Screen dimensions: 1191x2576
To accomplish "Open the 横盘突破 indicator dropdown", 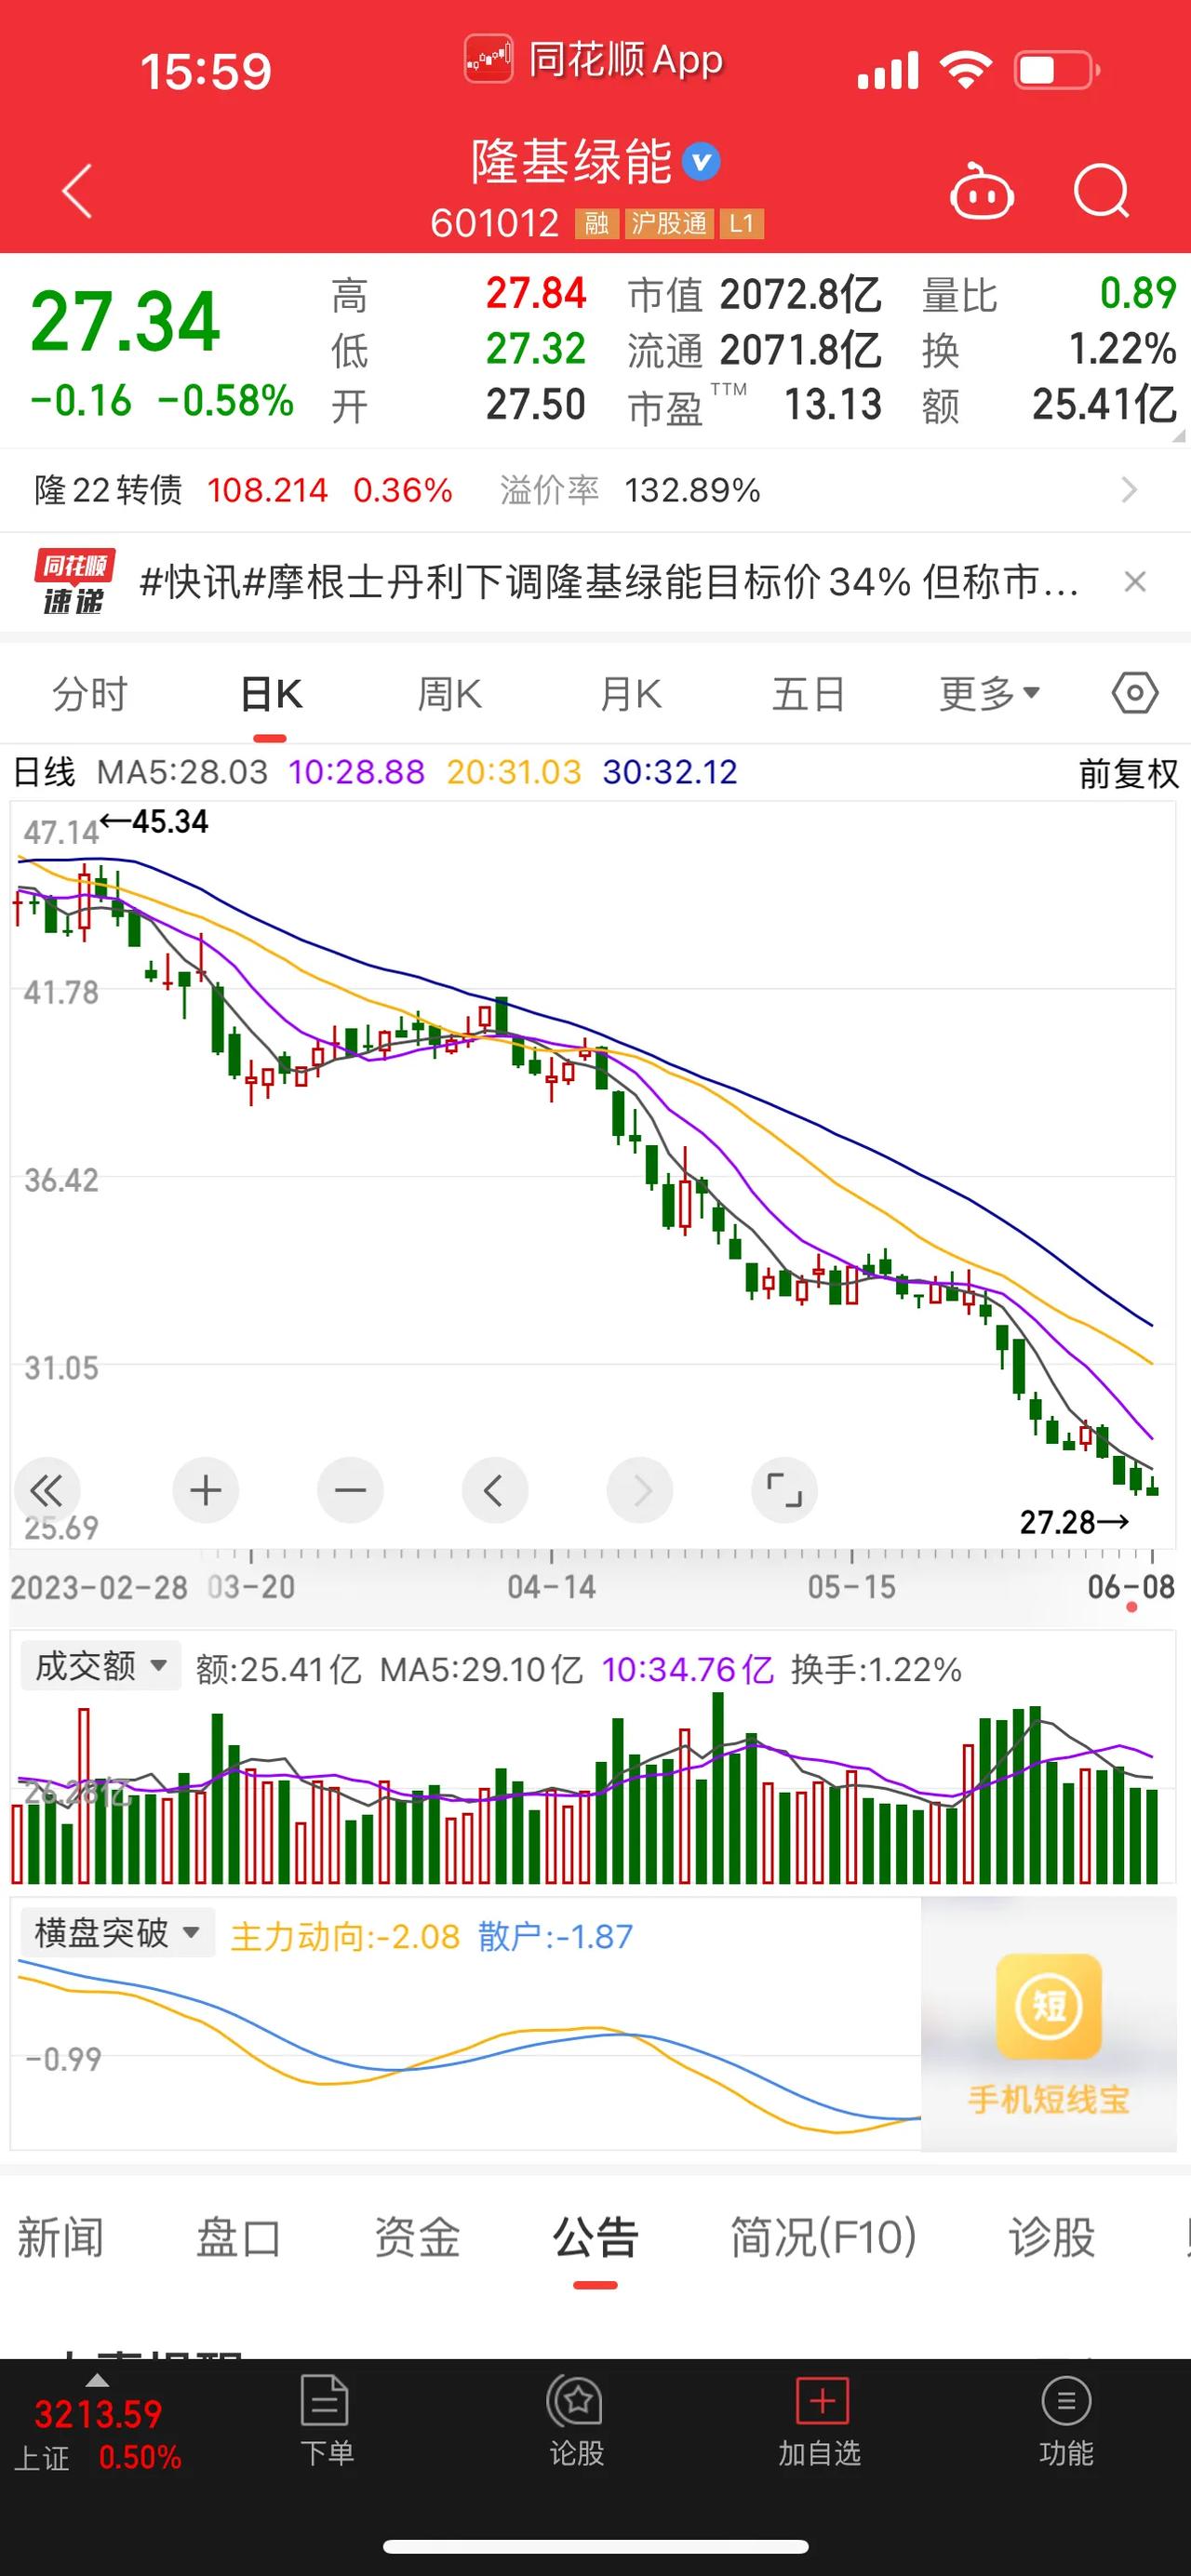I will click(117, 1932).
